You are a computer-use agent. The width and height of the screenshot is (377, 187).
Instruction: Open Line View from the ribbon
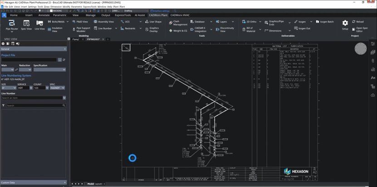tap(39, 25)
